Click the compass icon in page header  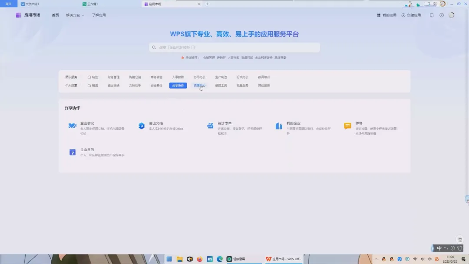coord(442,15)
